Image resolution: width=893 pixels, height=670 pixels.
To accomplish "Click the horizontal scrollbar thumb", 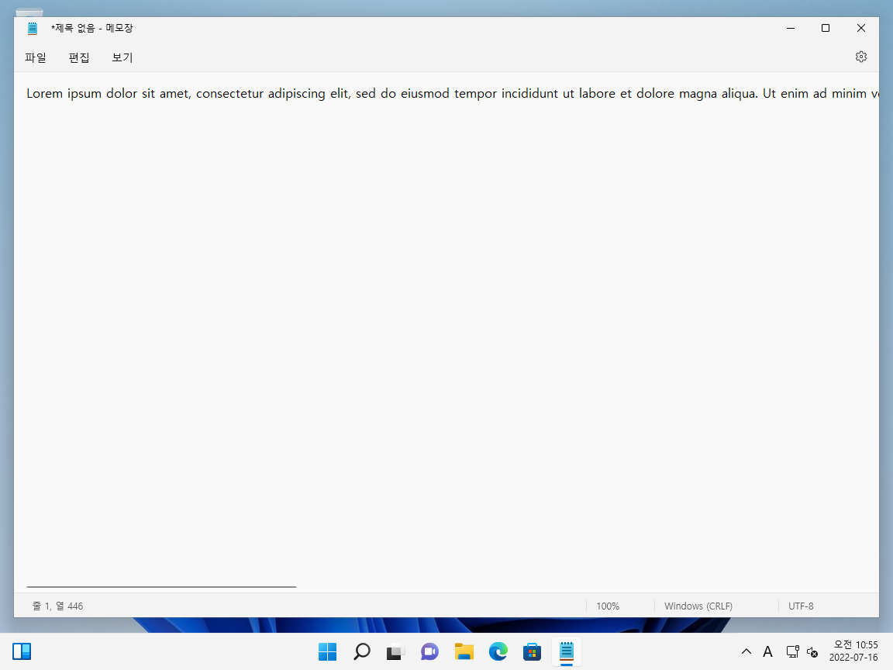I will tap(161, 586).
